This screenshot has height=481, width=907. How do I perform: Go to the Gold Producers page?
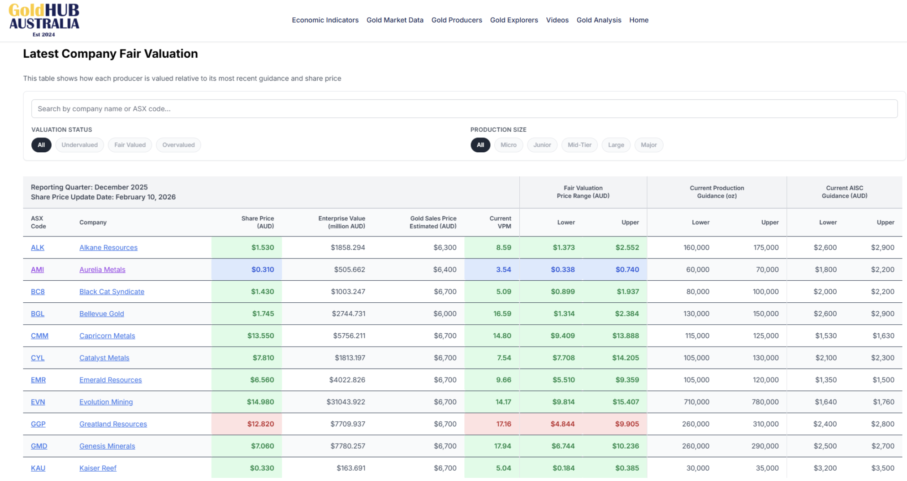[457, 20]
